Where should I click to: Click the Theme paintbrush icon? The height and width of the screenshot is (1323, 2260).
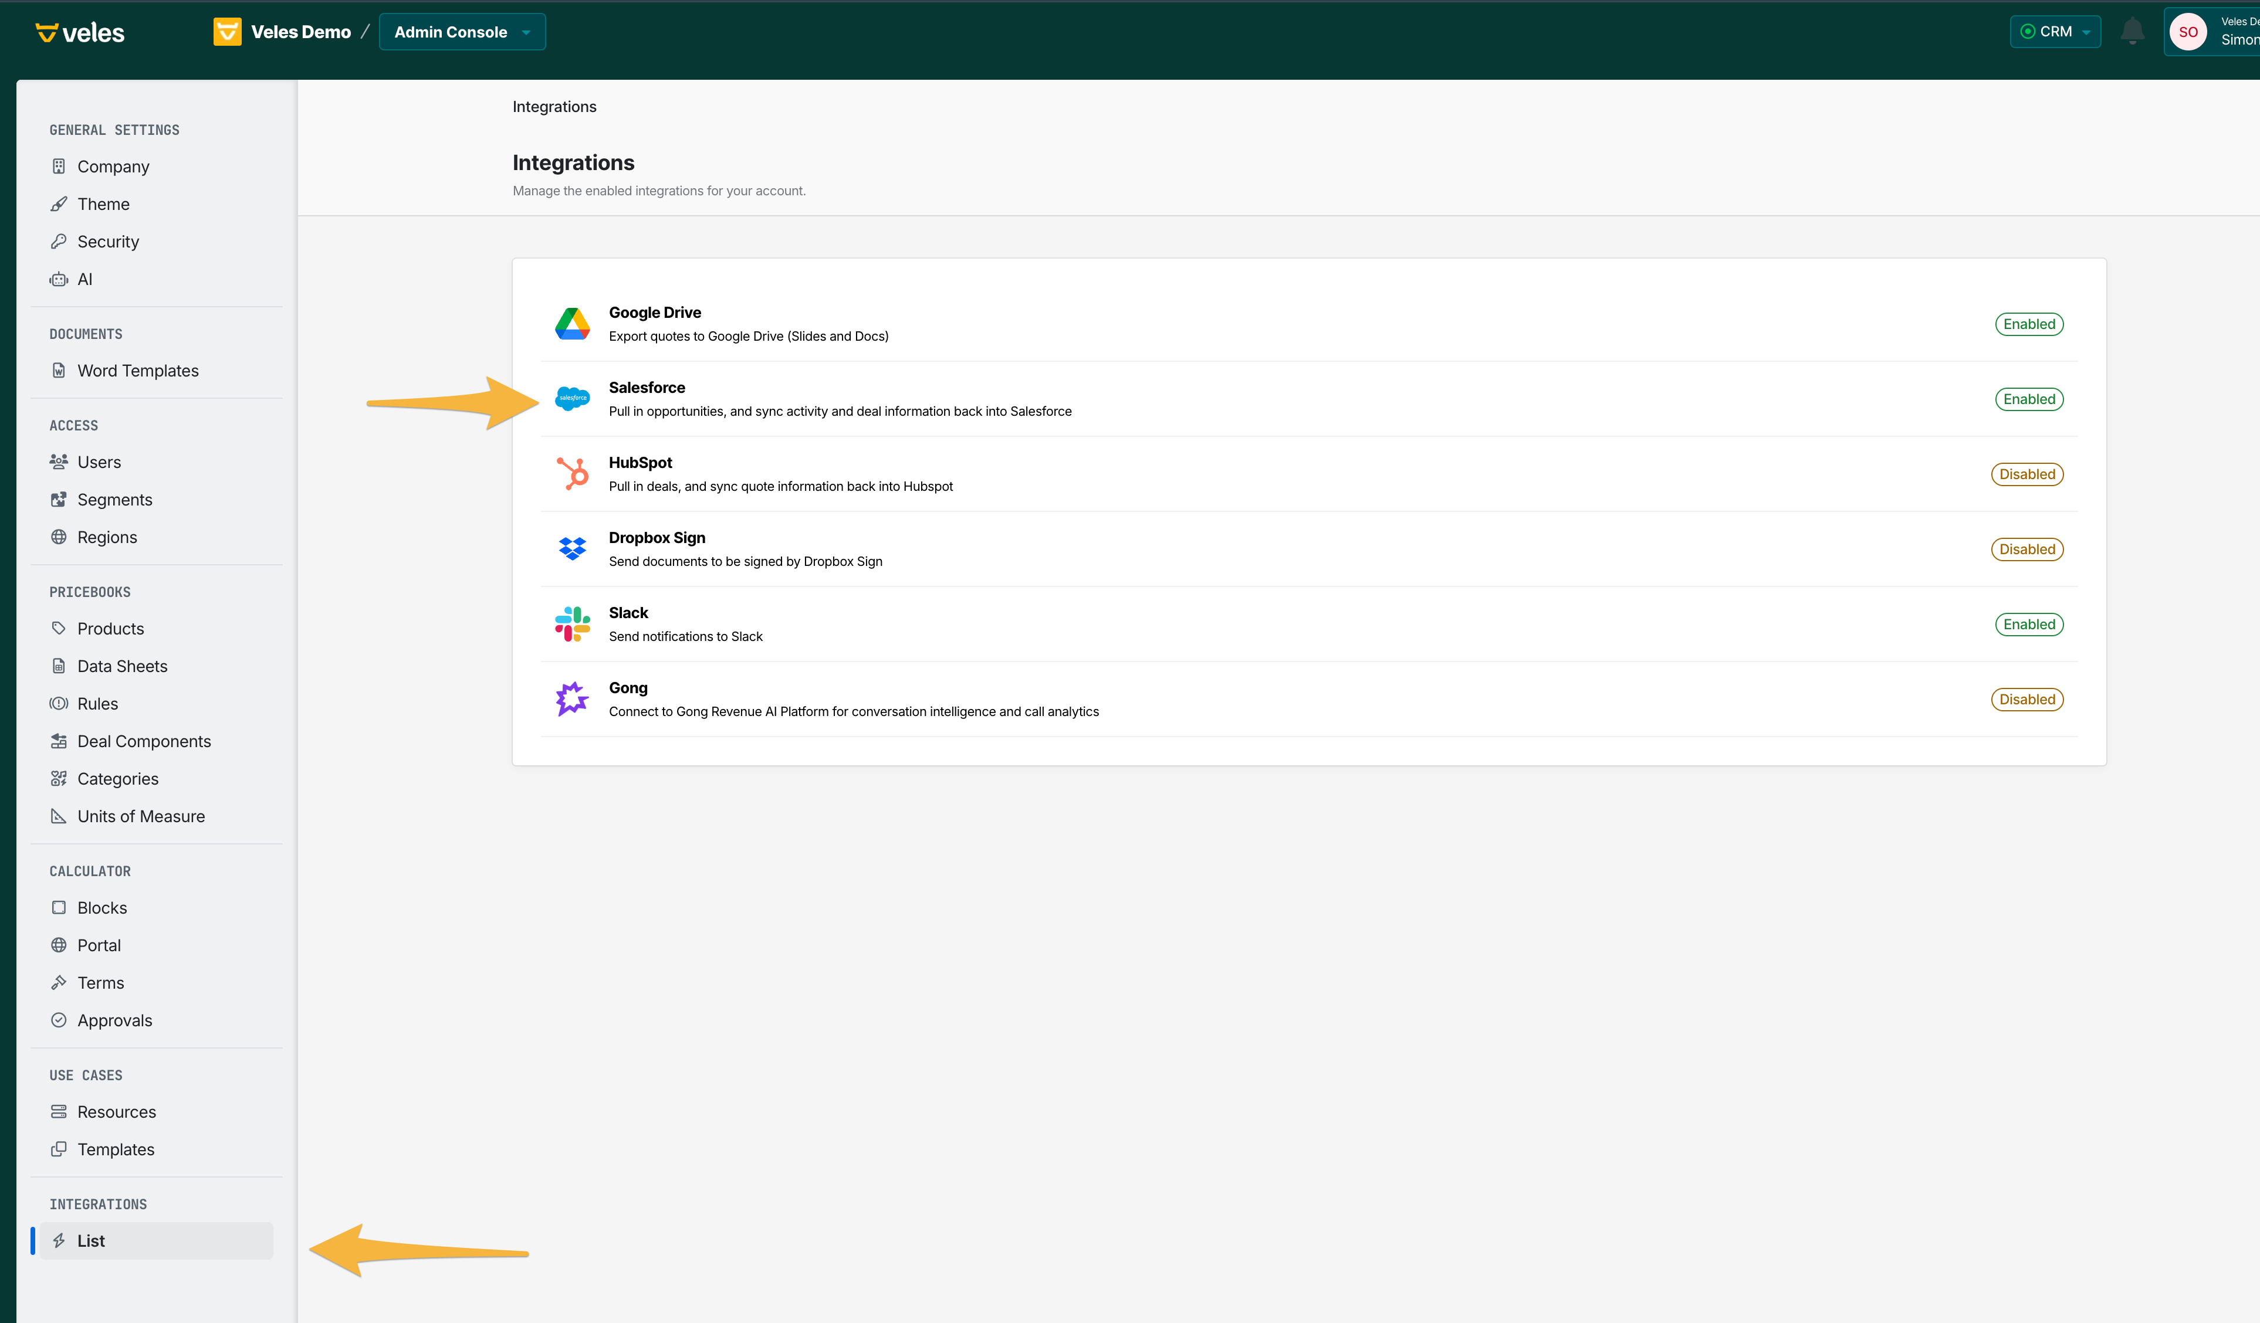click(x=59, y=203)
